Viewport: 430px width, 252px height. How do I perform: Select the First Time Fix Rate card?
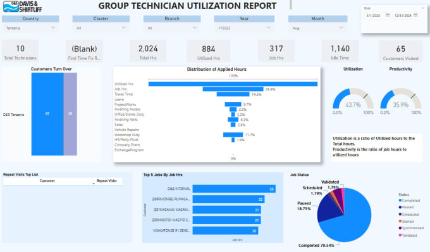click(x=84, y=51)
